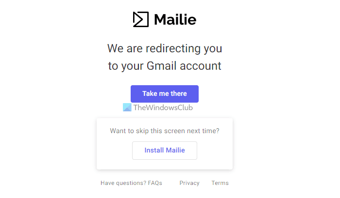This screenshot has height=198, width=340.
Task: Open the FAQs link
Action: tap(155, 183)
